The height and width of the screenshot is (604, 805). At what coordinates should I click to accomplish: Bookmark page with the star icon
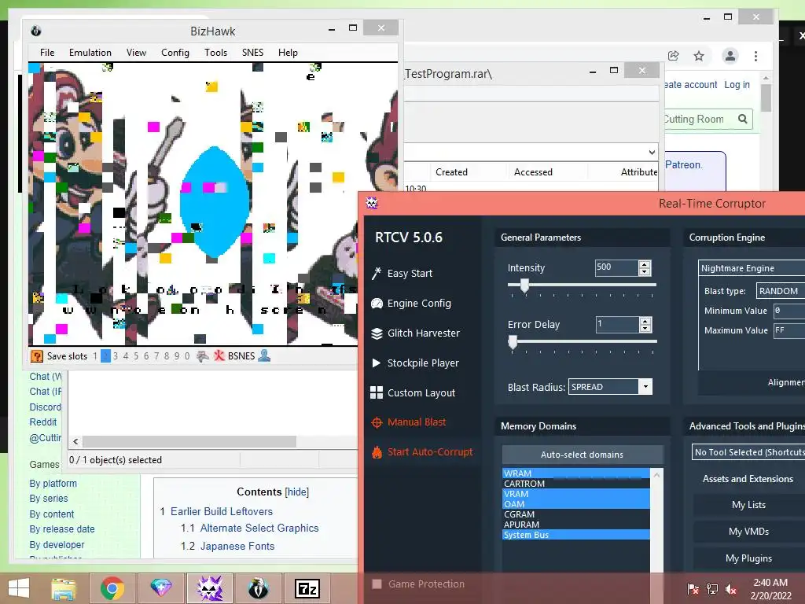click(699, 56)
